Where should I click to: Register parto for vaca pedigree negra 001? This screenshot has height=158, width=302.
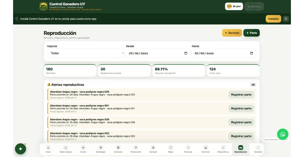[241, 108]
